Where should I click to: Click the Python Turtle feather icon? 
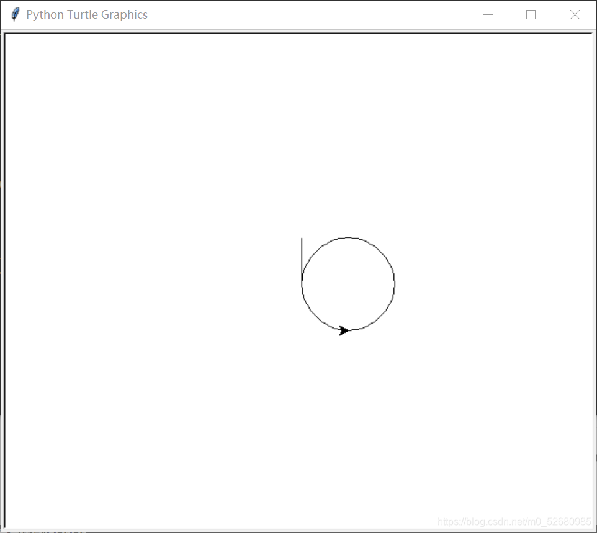(16, 14)
